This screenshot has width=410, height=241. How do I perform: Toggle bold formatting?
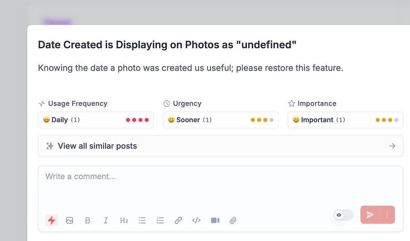pos(87,221)
